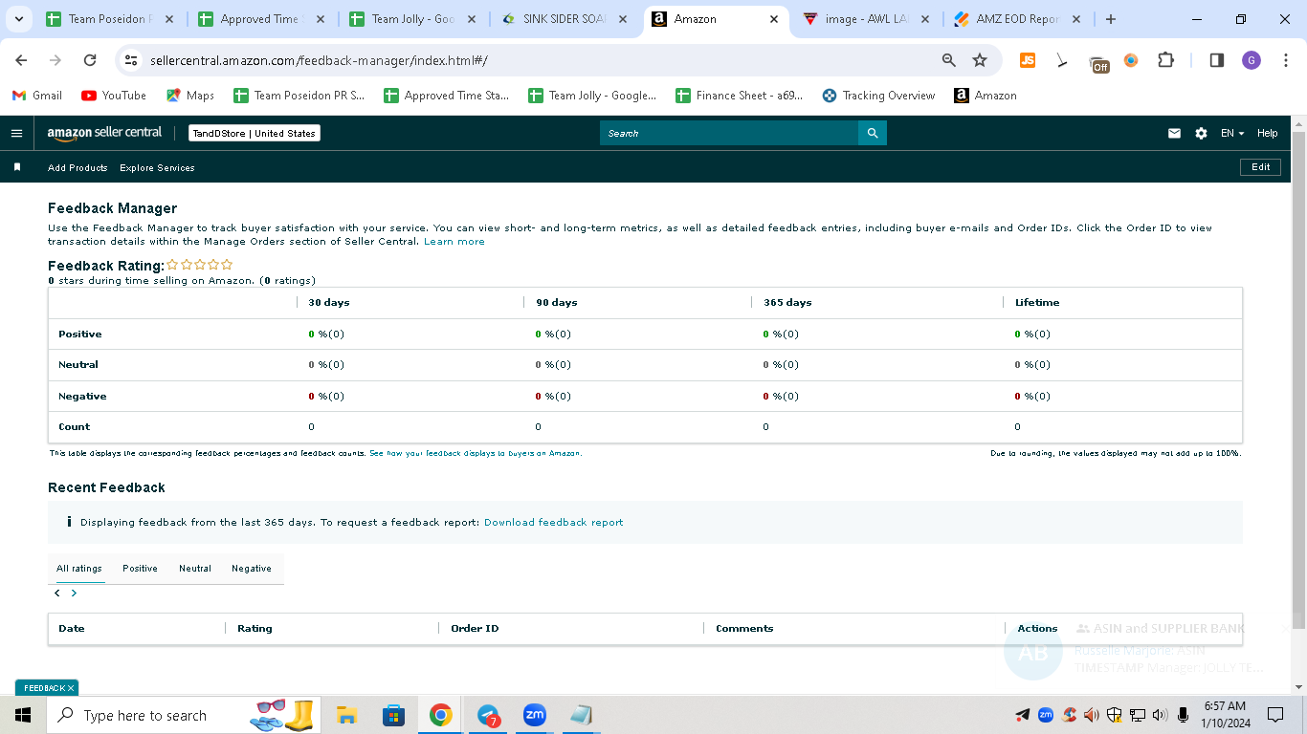The width and height of the screenshot is (1307, 734).
Task: Click the Download feedback report link
Action: tap(553, 523)
